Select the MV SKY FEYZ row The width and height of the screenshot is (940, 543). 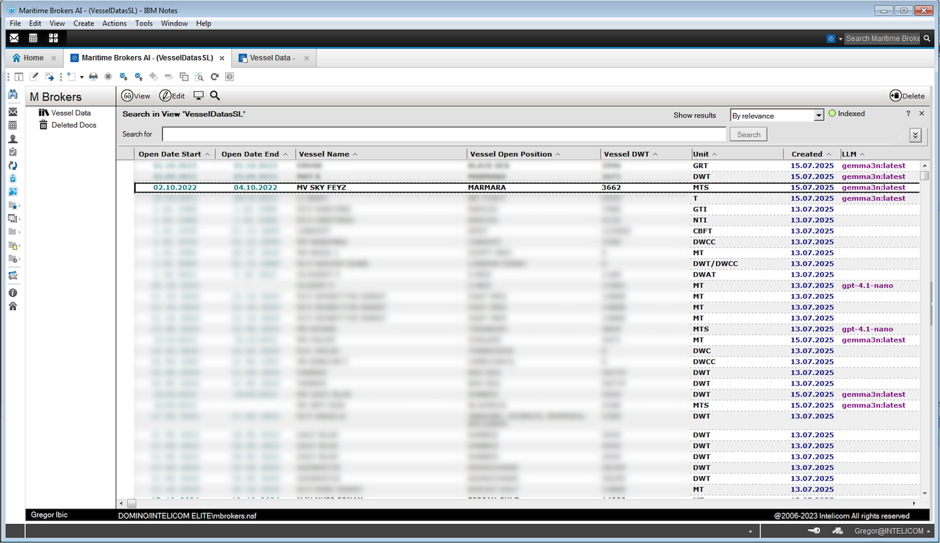pos(527,188)
